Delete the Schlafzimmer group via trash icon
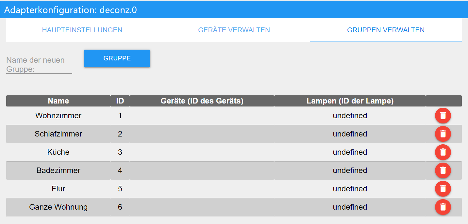 [x=443, y=134]
